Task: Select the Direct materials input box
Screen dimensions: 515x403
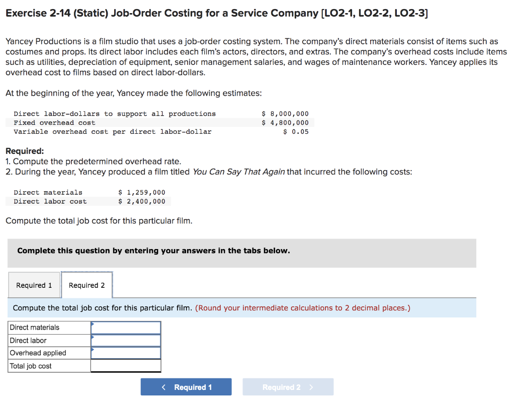Action: (x=126, y=327)
